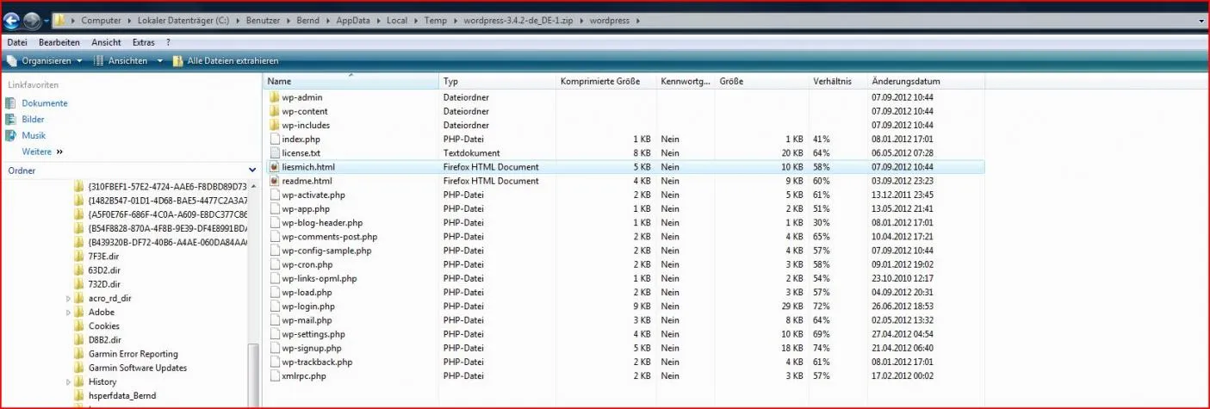Select the wp-signup.php file name
The width and height of the screenshot is (1210, 409).
tap(312, 348)
